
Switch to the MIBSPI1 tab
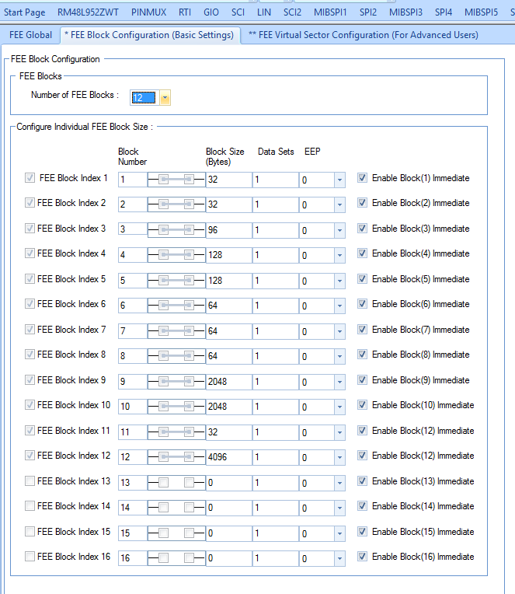(330, 12)
